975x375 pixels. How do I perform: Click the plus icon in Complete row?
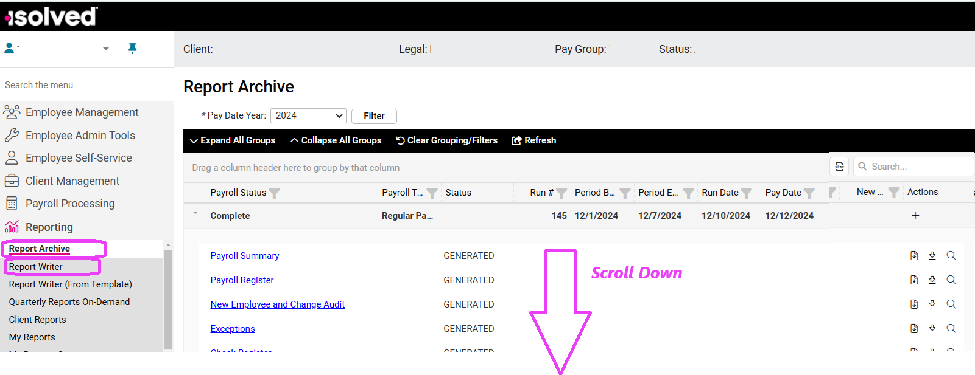[915, 216]
